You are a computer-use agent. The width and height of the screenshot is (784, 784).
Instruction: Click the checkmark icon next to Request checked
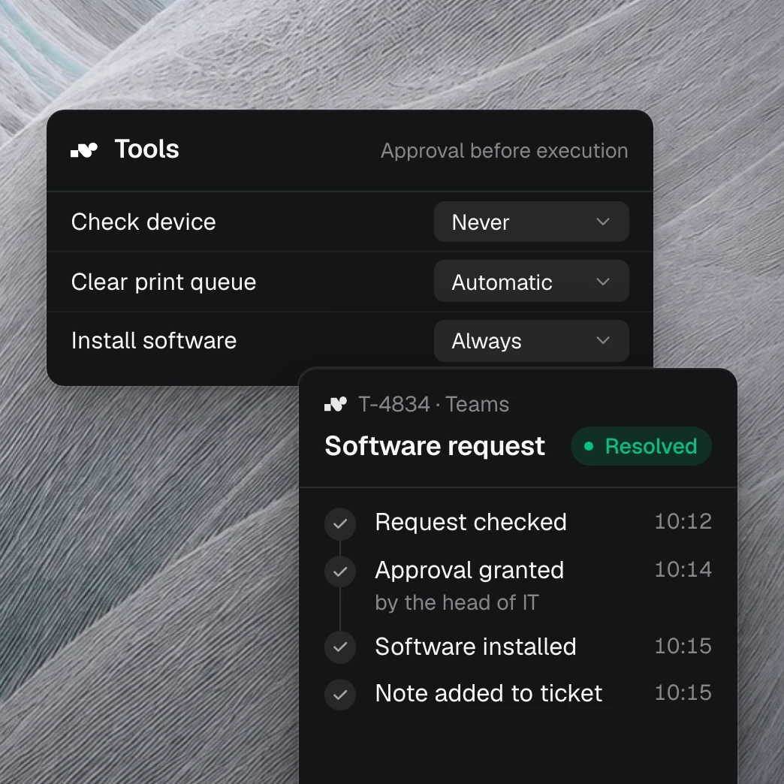[x=340, y=523]
